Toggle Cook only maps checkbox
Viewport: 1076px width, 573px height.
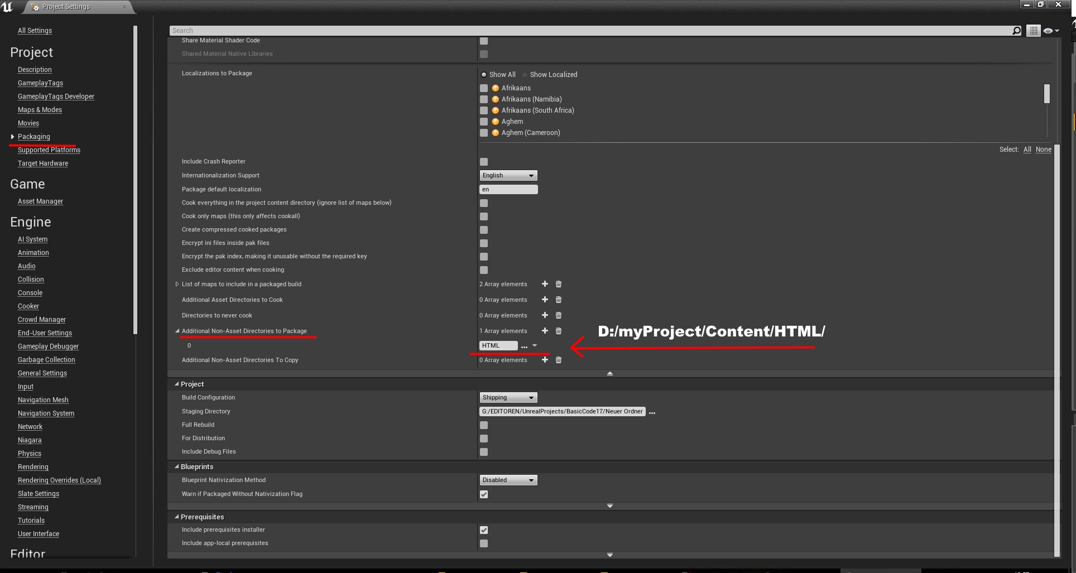[x=484, y=216]
